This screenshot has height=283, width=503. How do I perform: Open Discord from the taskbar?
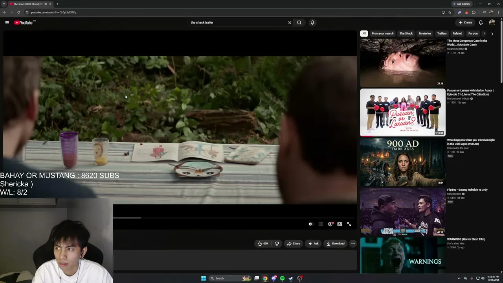pyautogui.click(x=274, y=278)
